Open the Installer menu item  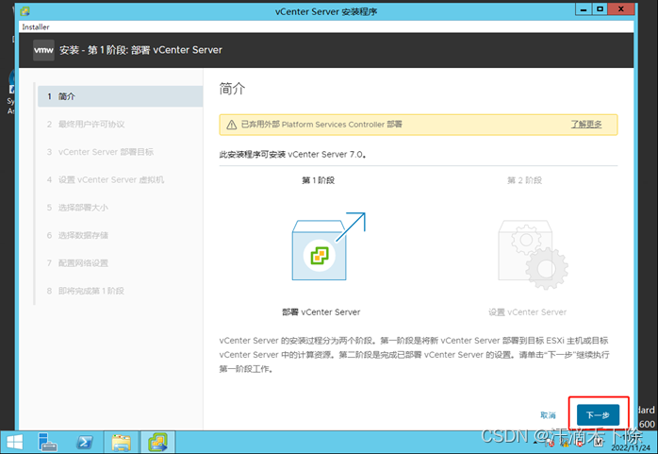coord(36,26)
